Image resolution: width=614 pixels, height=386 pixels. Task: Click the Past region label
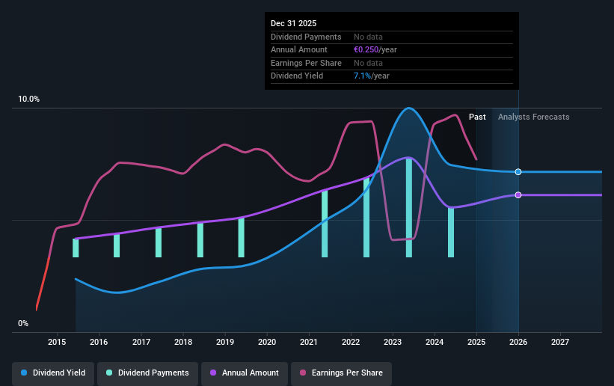click(x=477, y=117)
